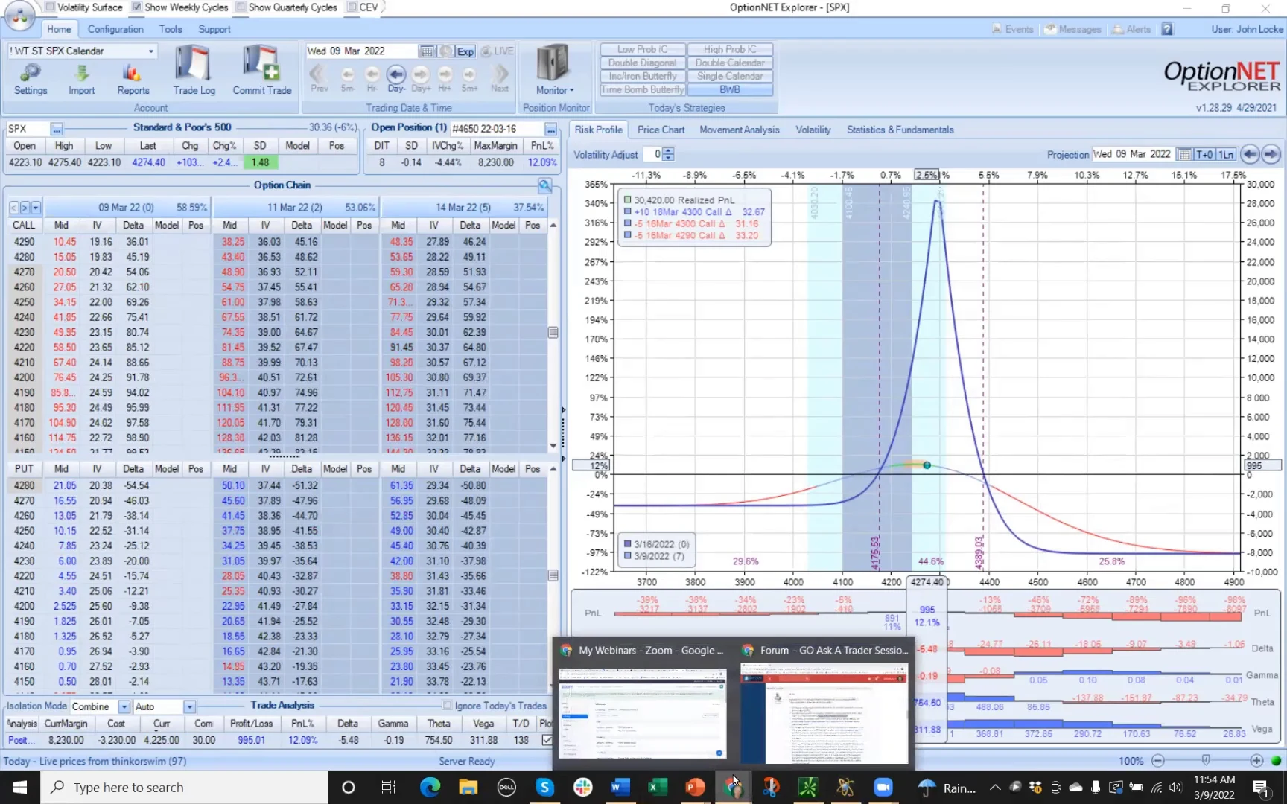Image resolution: width=1287 pixels, height=804 pixels.
Task: Open the Open Position selector ellipsis button
Action: 550,129
